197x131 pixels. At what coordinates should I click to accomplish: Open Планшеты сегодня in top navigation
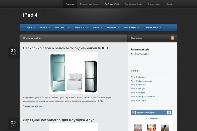tap(89, 4)
